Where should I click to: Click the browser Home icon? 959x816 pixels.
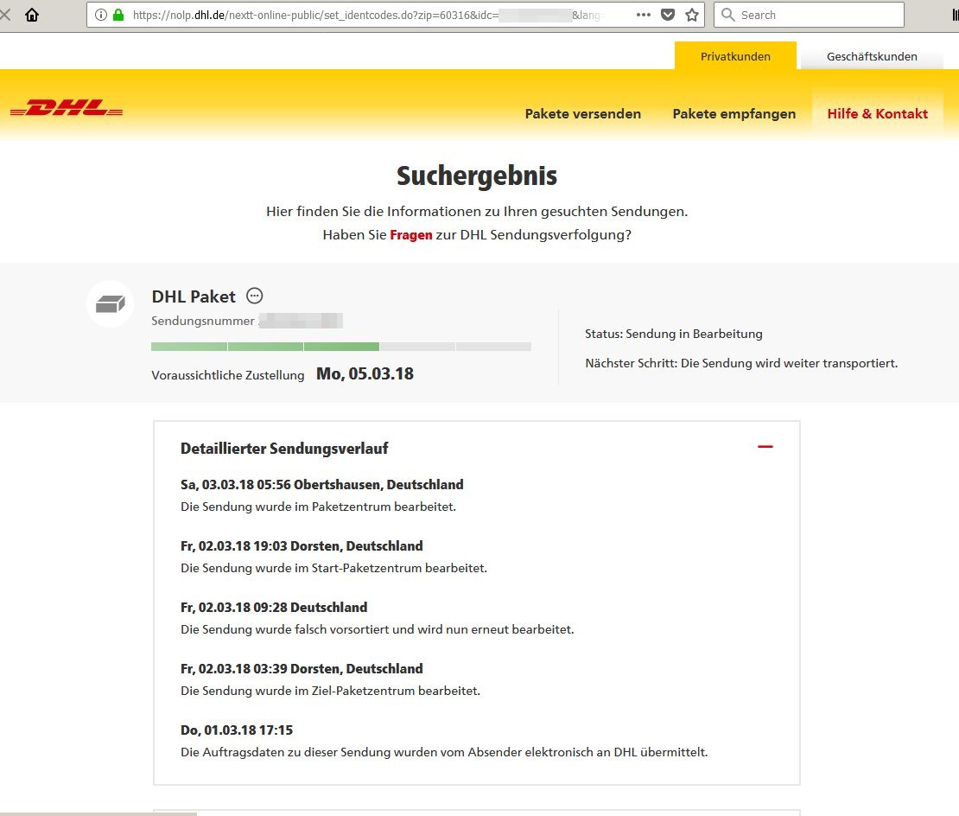(x=32, y=15)
